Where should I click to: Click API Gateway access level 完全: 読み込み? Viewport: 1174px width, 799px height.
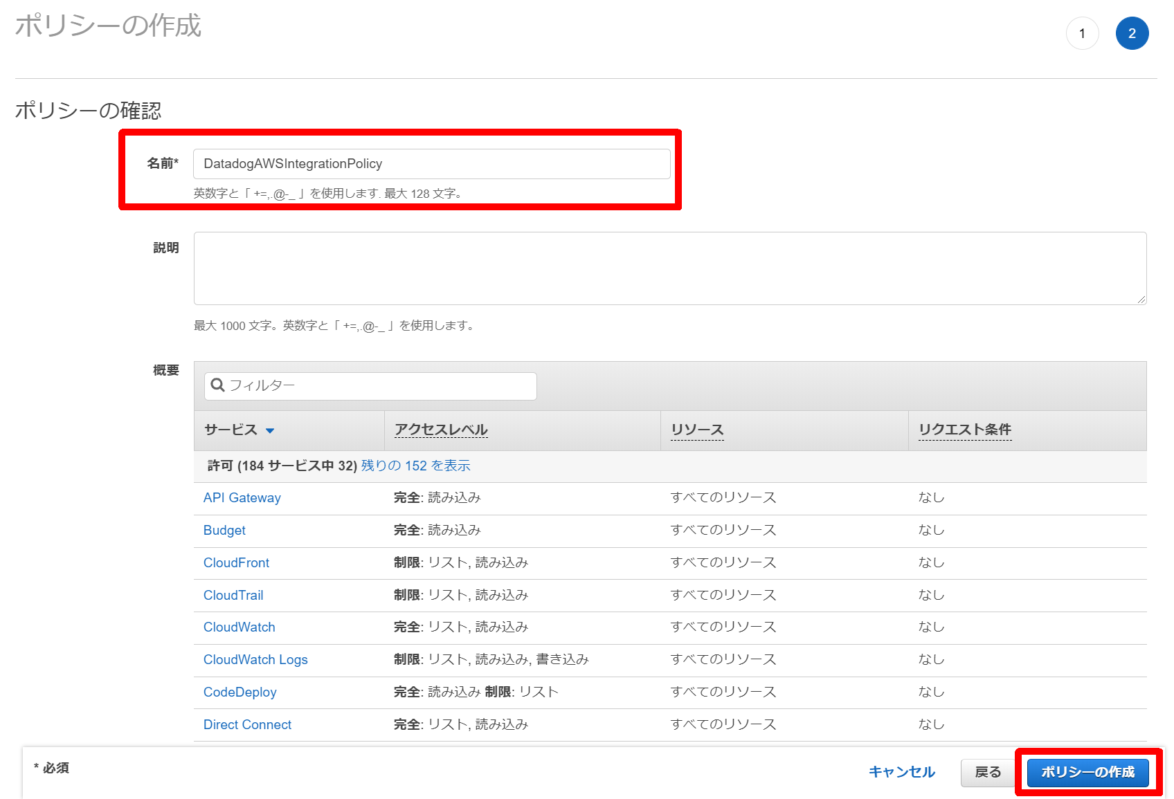pos(437,498)
